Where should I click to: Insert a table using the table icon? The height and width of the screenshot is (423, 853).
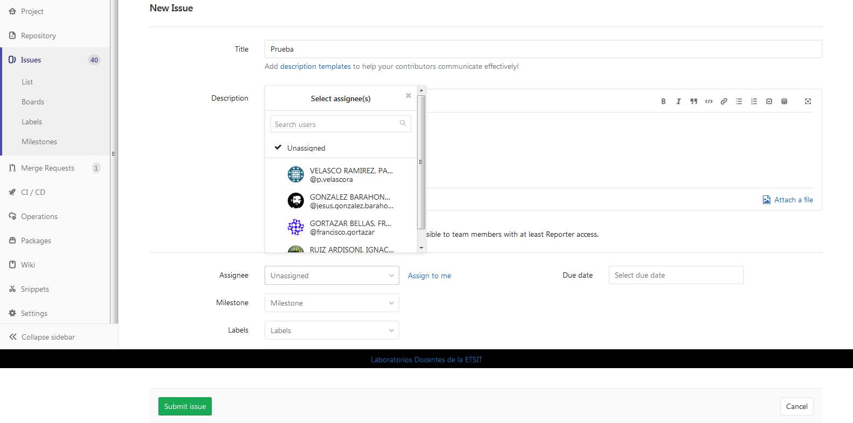click(784, 101)
